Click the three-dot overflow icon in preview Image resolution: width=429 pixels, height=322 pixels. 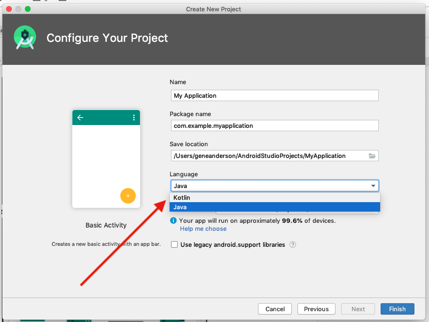click(134, 118)
